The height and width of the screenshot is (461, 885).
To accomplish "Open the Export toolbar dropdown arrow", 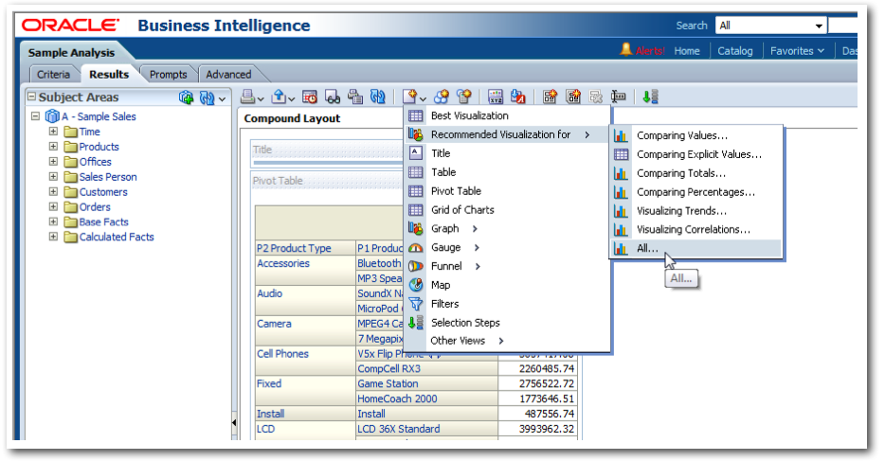I will coord(291,99).
